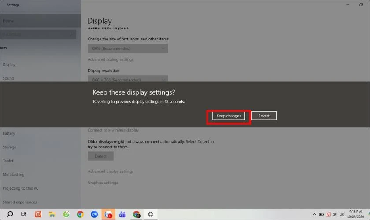The width and height of the screenshot is (370, 220).
Task: Go to Home in Settings sidebar
Action: (41, 21)
